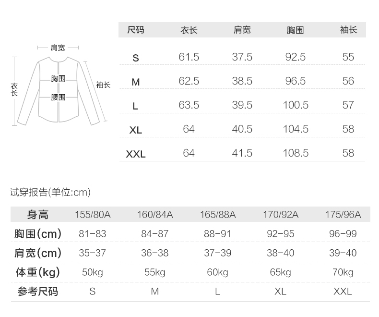Click the 试穿报告(单位:cm) heading
Image resolution: width=379 pixels, height=317 pixels.
coord(50,193)
